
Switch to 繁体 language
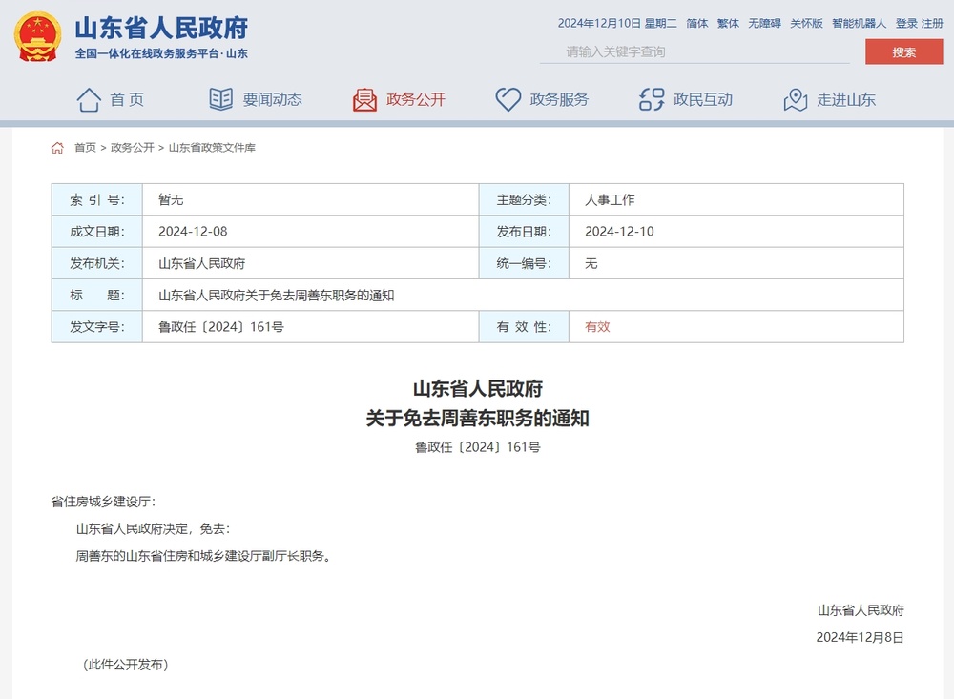point(728,23)
